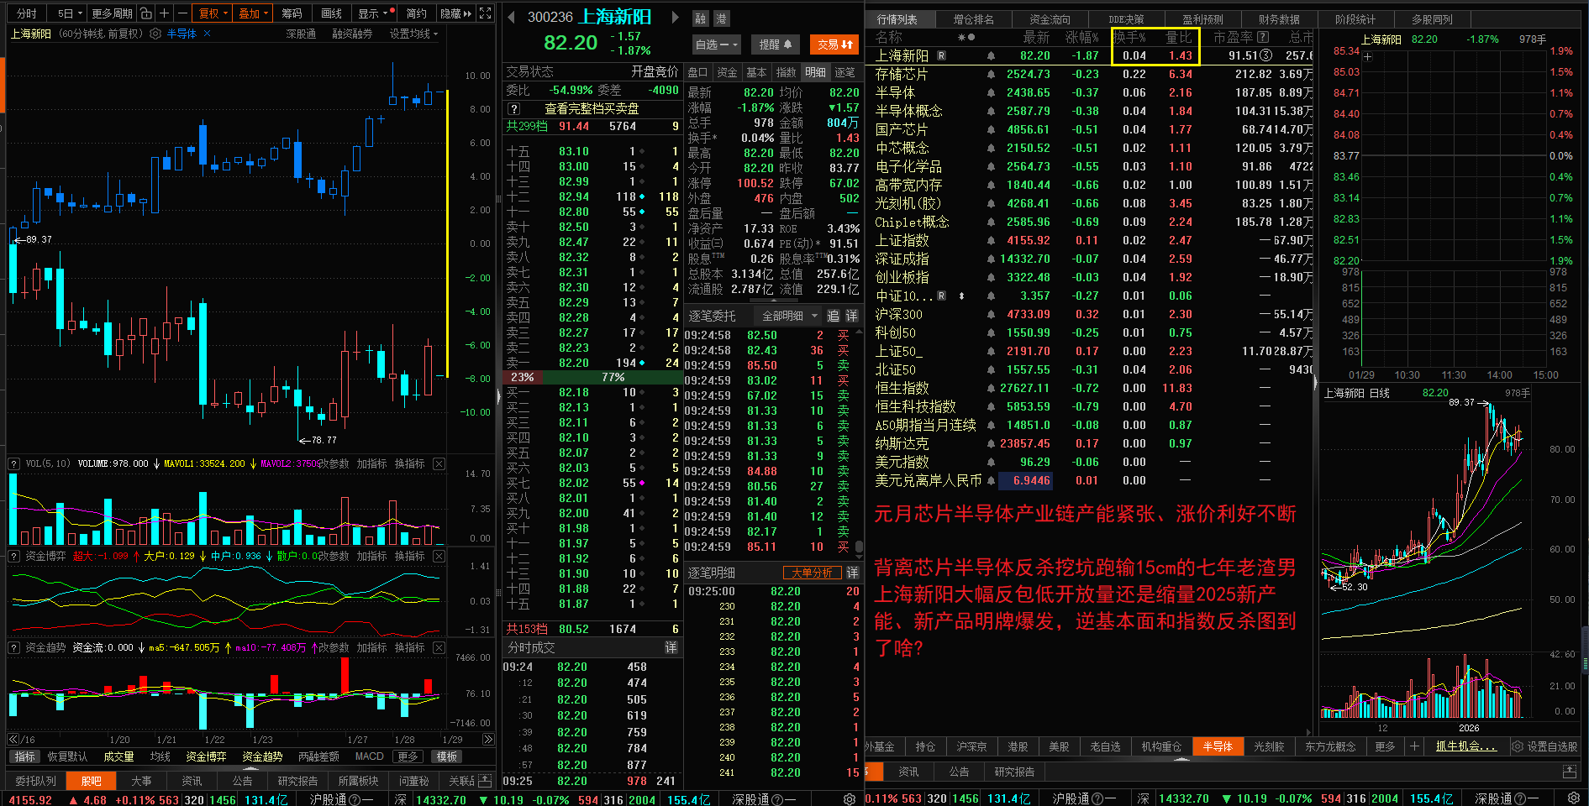Open help icon for VOL indicator panel
Image resolution: width=1589 pixels, height=806 pixels.
tap(13, 463)
